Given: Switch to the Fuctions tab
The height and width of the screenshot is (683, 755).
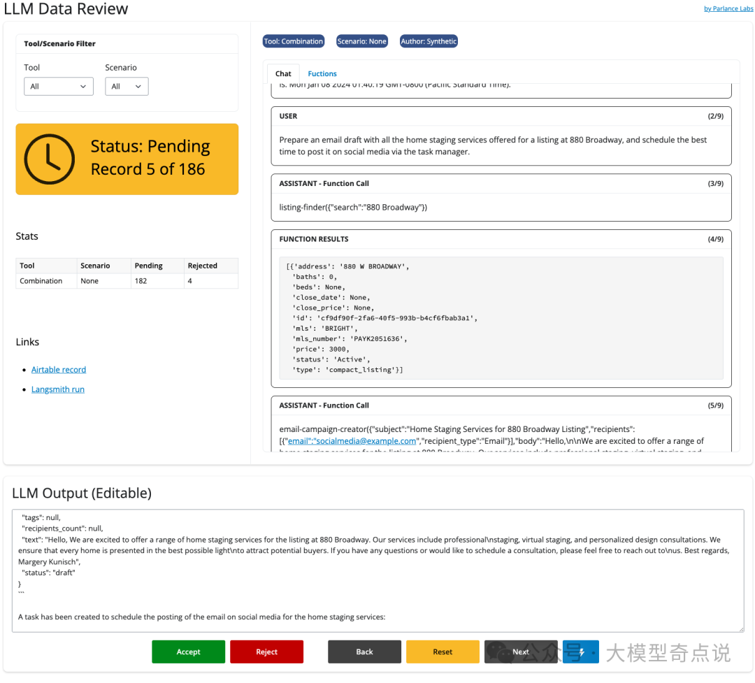Looking at the screenshot, I should tap(322, 73).
